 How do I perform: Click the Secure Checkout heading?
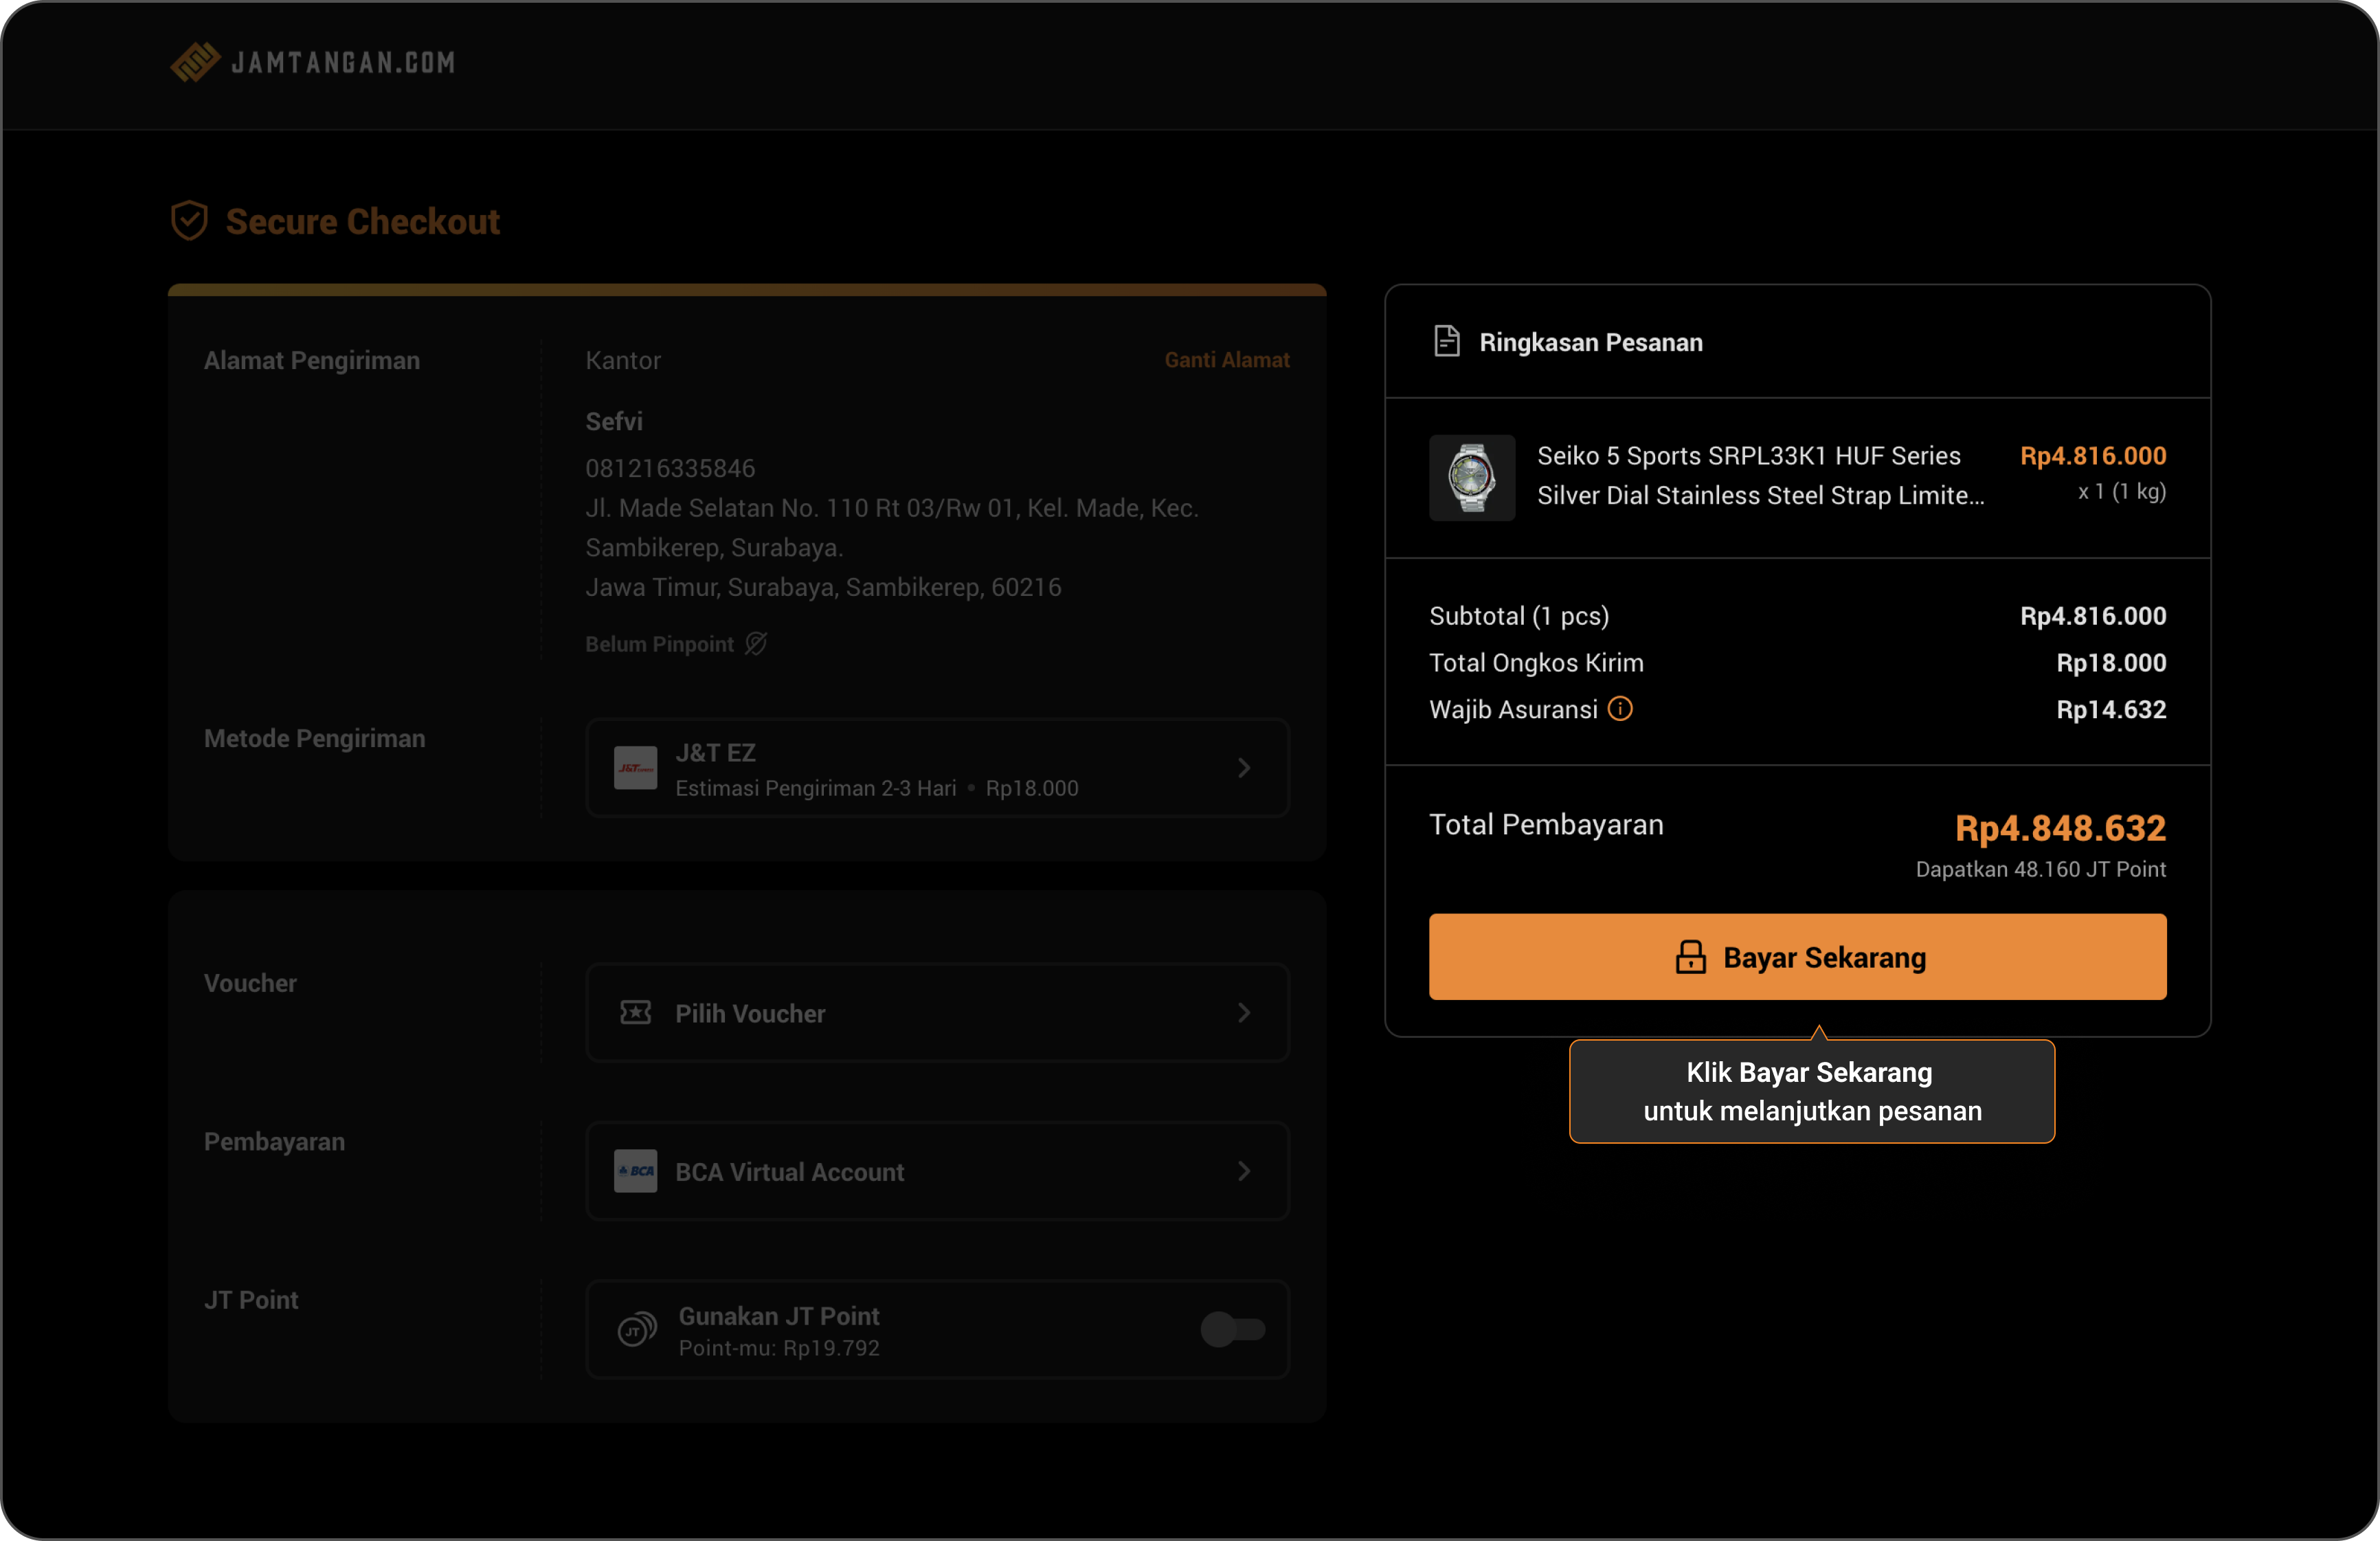click(x=362, y=221)
